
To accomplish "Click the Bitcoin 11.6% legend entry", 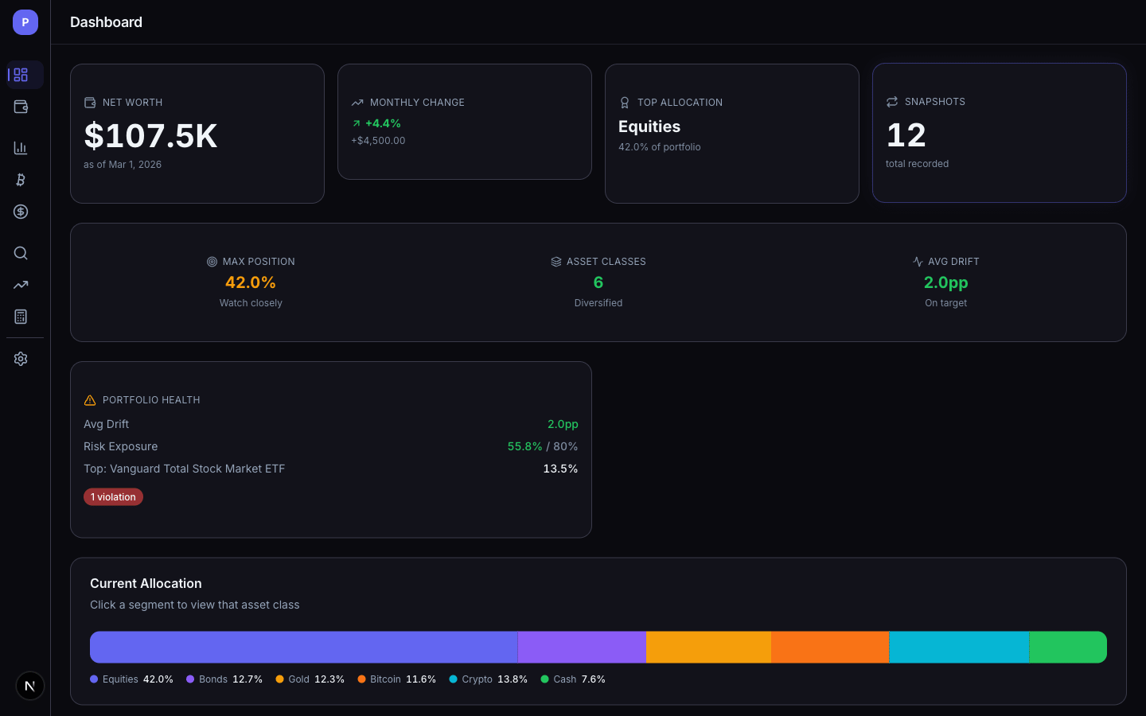I will [x=397, y=679].
